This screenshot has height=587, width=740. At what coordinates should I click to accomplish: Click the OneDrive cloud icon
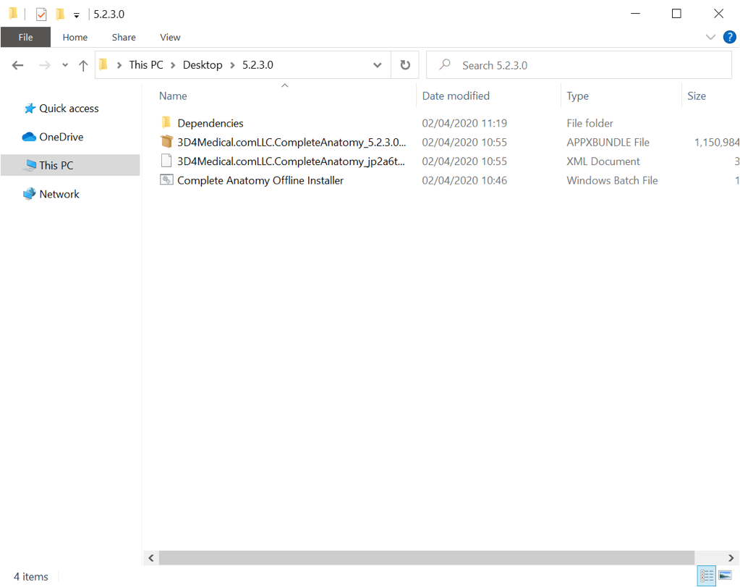click(29, 137)
